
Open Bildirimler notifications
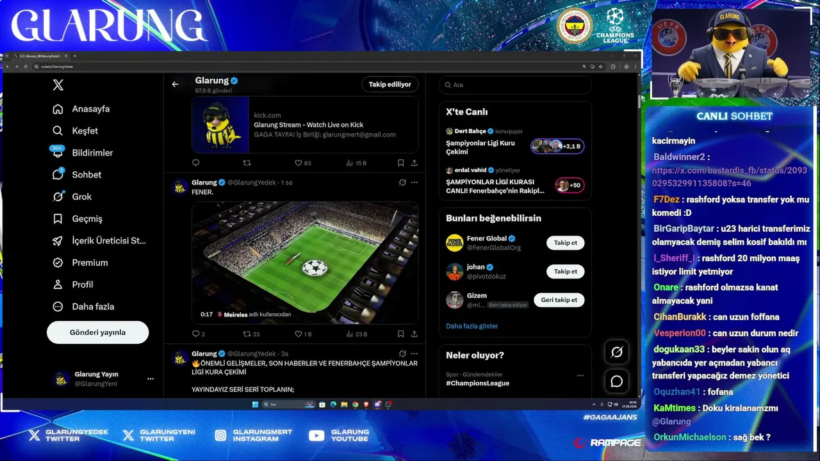[83, 152]
